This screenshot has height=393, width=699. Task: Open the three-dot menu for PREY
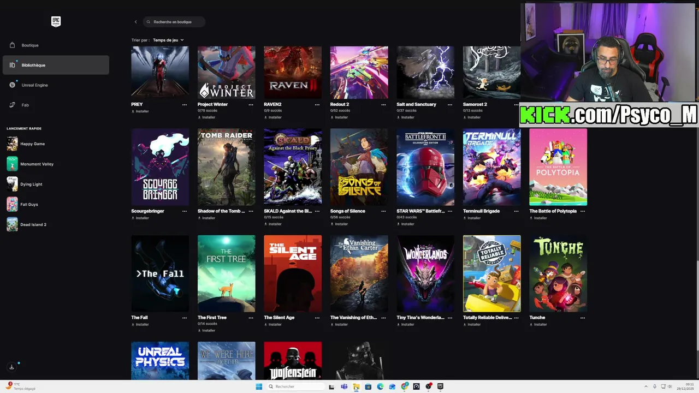pos(185,104)
